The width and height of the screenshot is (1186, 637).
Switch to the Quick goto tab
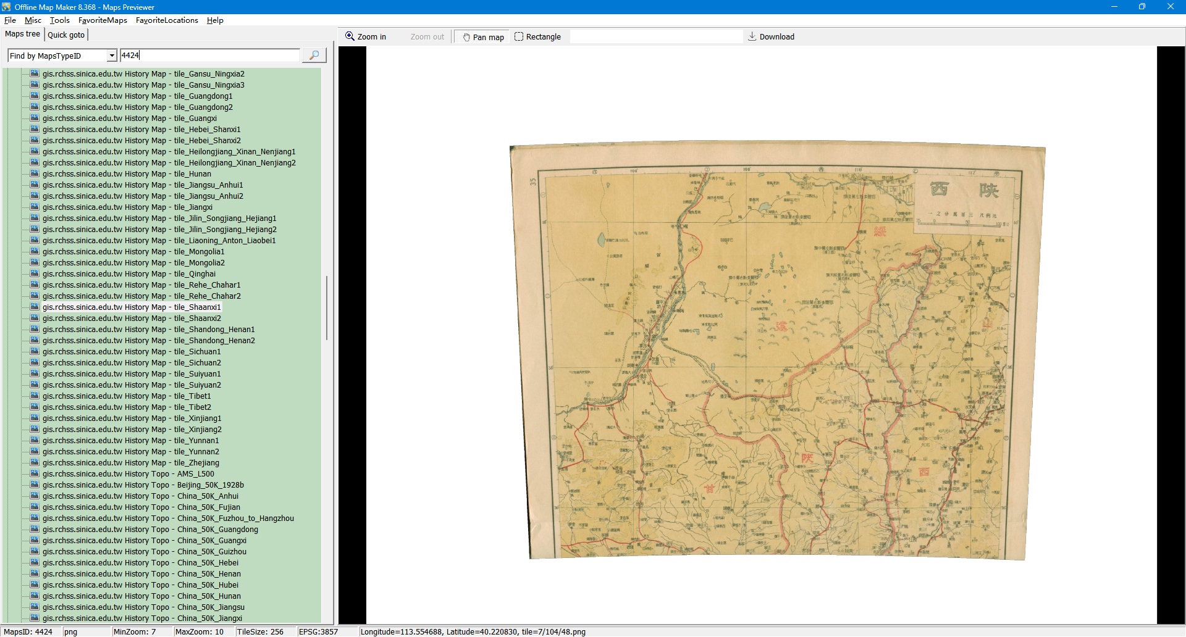pyautogui.click(x=66, y=35)
